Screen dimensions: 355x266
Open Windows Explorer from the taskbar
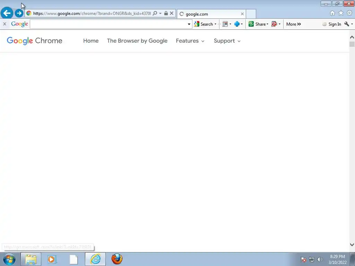click(31, 259)
